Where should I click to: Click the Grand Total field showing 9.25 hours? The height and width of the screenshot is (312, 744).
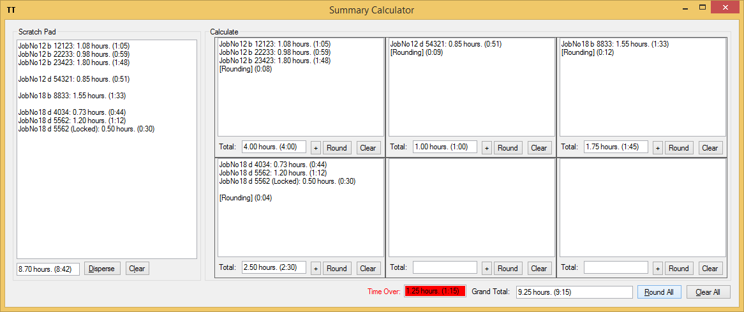click(574, 292)
